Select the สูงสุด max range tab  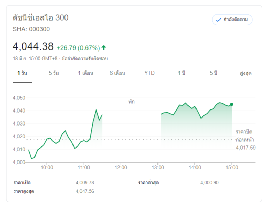pos(246,73)
